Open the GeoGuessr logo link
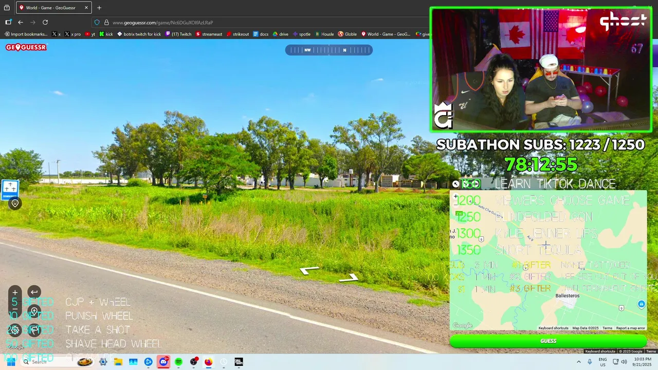The height and width of the screenshot is (370, 658). (26, 47)
